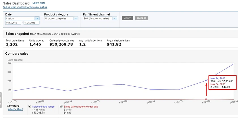Click the Avg. units/order item value 1.2
The image size is (238, 118).
pos(82,44)
